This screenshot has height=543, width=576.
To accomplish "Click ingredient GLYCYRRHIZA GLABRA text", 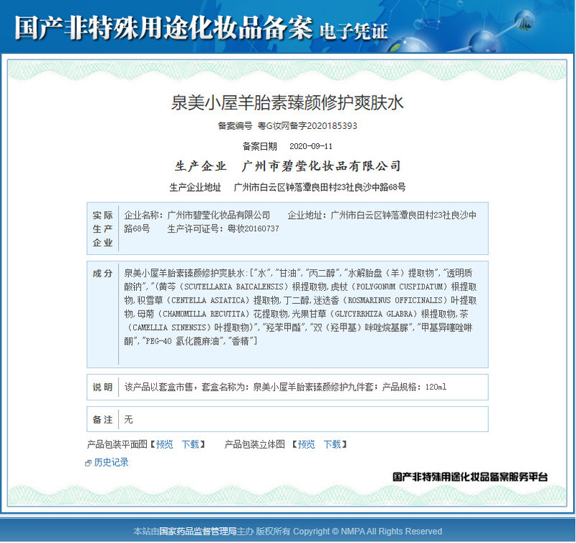I will 373,314.
